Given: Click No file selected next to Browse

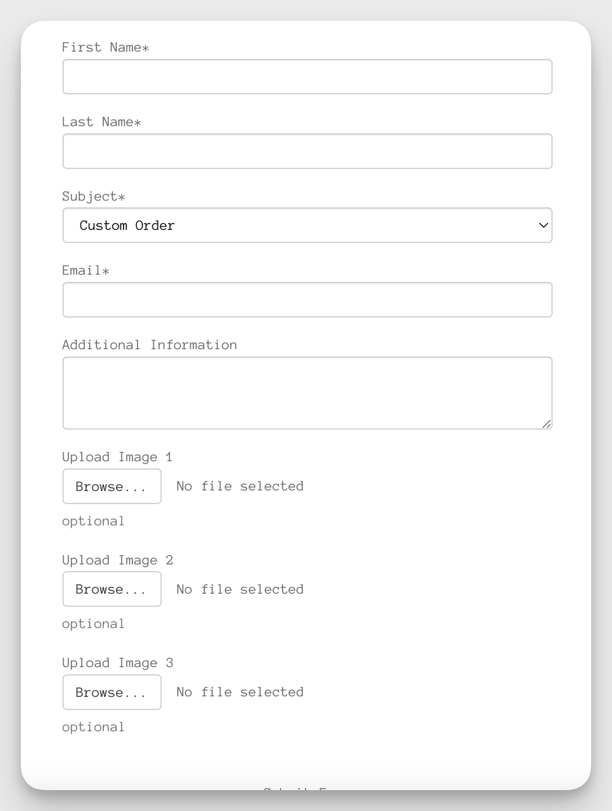Looking at the screenshot, I should pyautogui.click(x=239, y=486).
